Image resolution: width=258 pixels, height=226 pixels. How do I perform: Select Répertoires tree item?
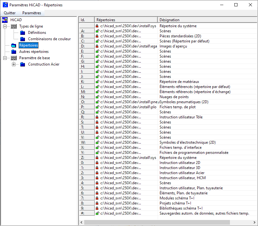pos(29,45)
